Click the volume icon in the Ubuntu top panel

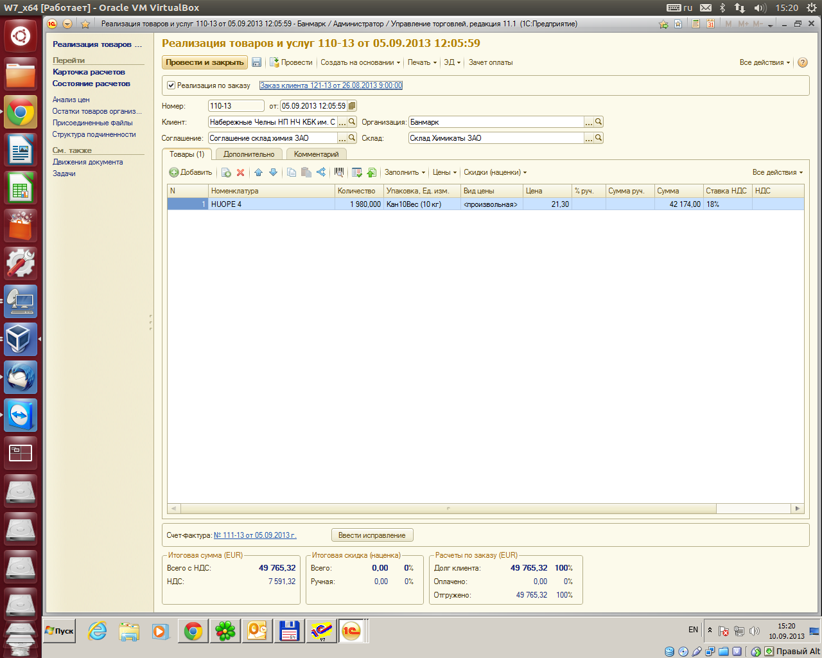pos(760,8)
